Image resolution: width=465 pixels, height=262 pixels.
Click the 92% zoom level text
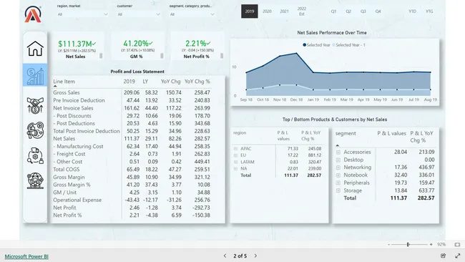pos(441,245)
